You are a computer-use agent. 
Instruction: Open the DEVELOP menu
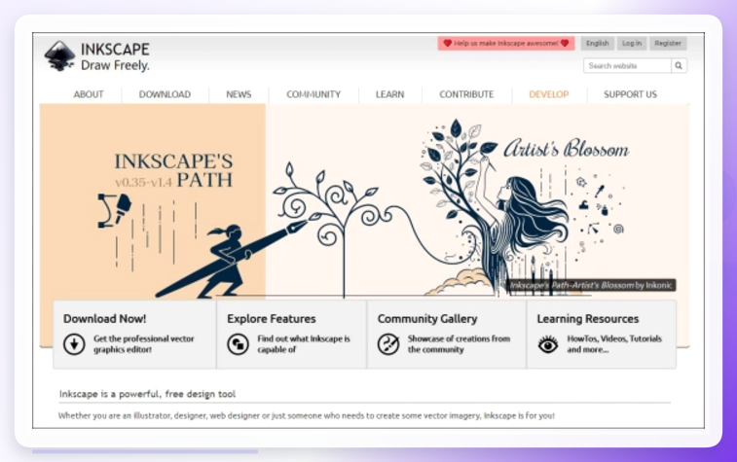tap(549, 94)
